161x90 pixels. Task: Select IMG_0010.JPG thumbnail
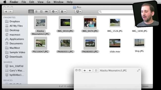(x=65, y=22)
